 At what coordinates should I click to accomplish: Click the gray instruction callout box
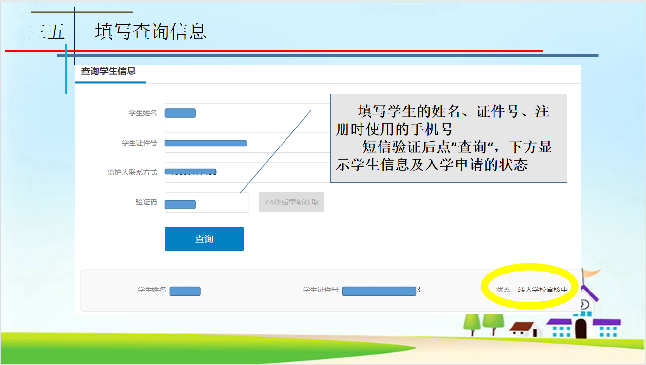pos(448,138)
